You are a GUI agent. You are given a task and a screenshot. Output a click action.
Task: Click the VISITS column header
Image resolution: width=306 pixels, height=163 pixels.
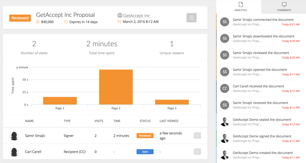coord(99,121)
